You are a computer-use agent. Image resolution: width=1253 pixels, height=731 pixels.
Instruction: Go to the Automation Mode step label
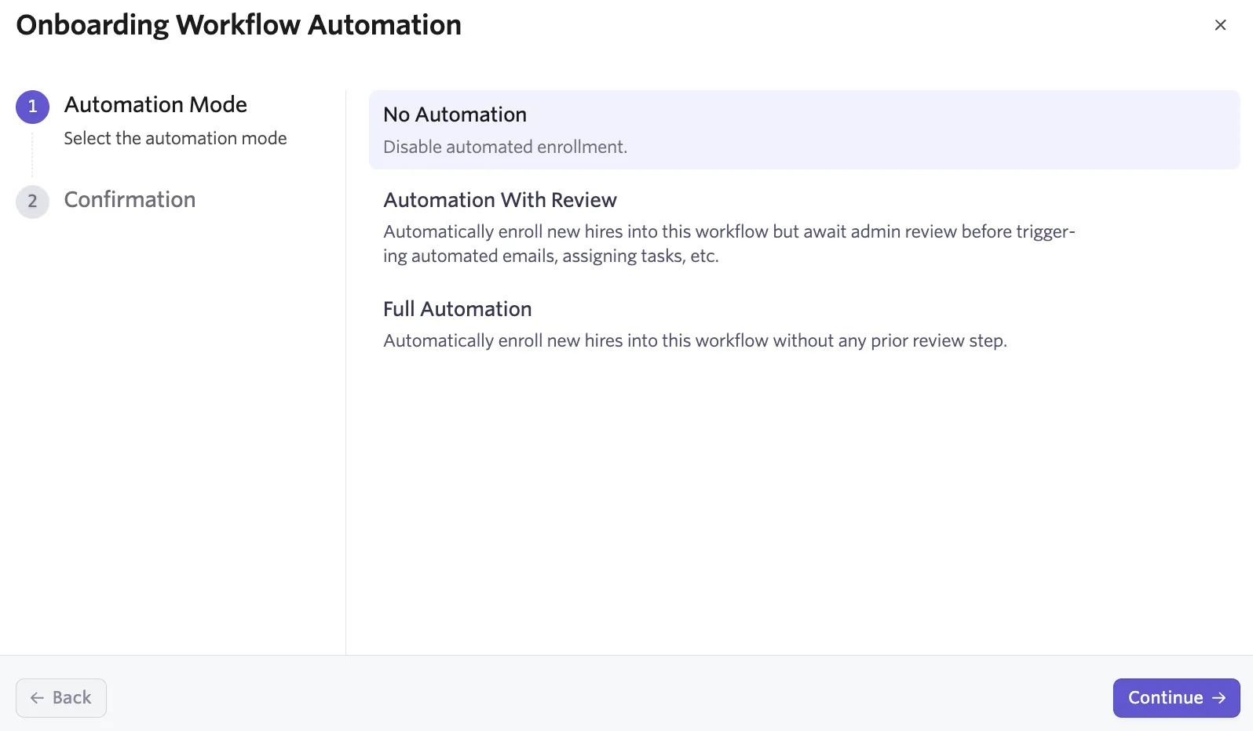155,105
